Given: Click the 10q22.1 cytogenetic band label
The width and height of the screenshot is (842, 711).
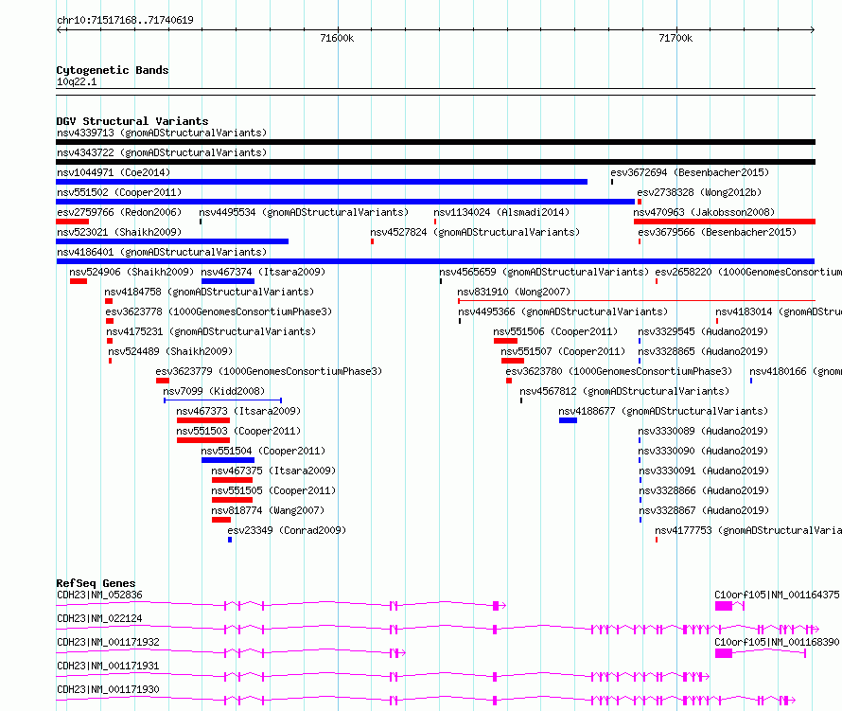Looking at the screenshot, I should (x=77, y=81).
